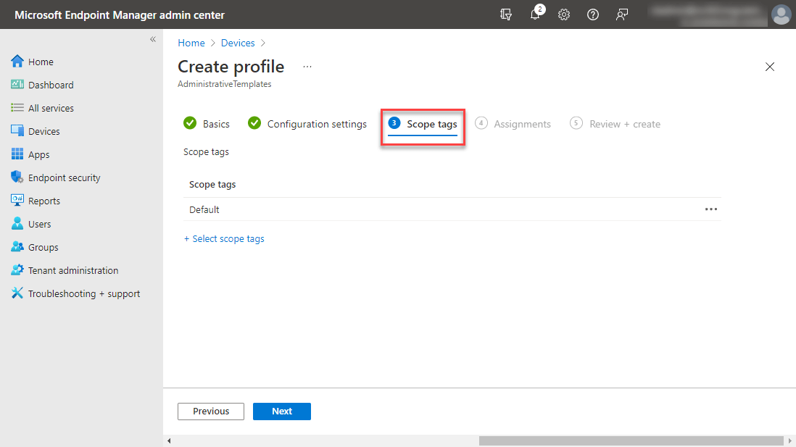Select Endpoint security from the navigation

point(64,177)
